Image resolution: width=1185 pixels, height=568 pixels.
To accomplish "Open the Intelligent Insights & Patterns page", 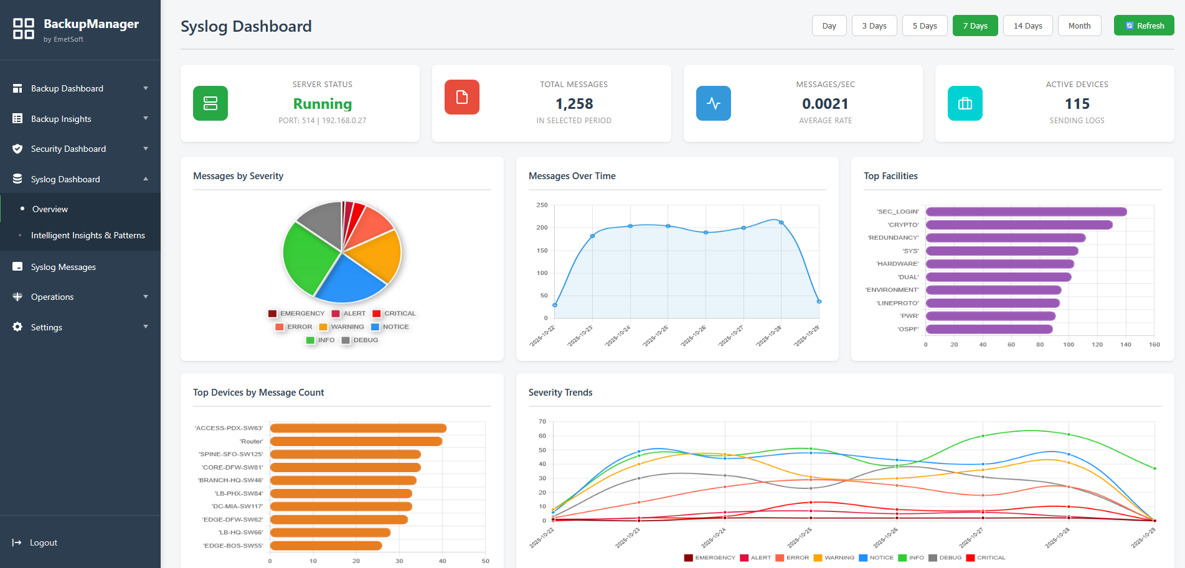I will click(x=88, y=235).
